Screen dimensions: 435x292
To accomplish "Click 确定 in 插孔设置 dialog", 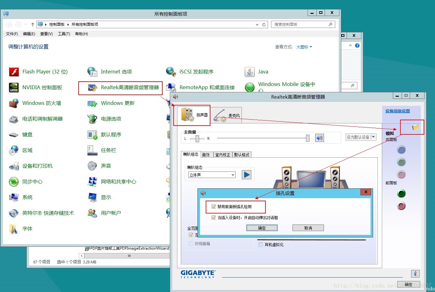I will pos(262,228).
